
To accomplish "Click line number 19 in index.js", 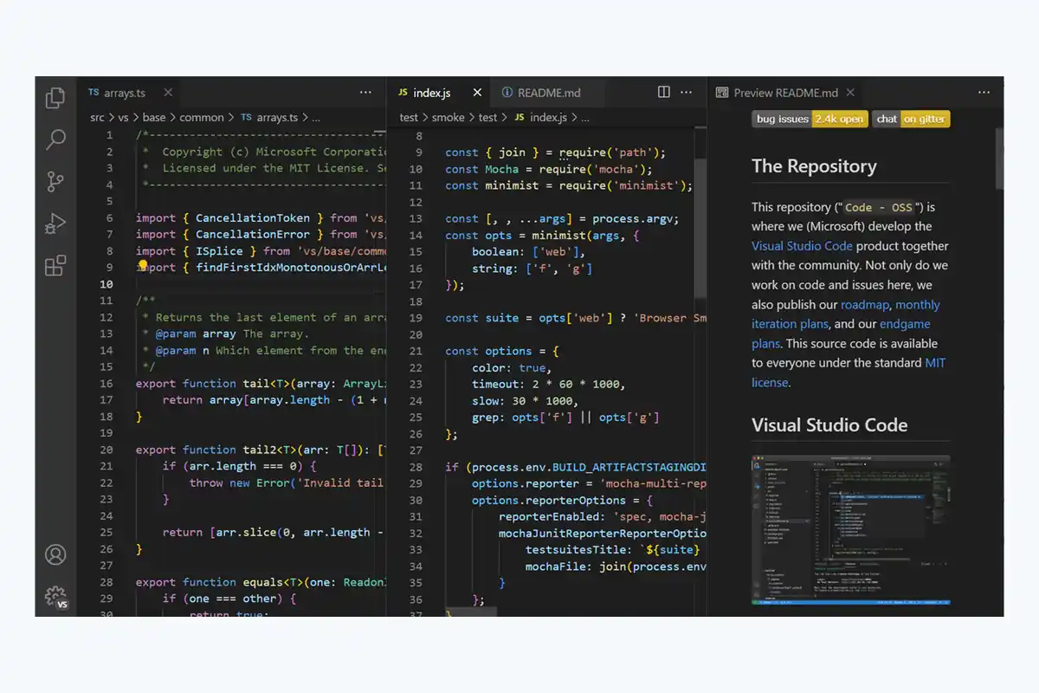I will [414, 318].
